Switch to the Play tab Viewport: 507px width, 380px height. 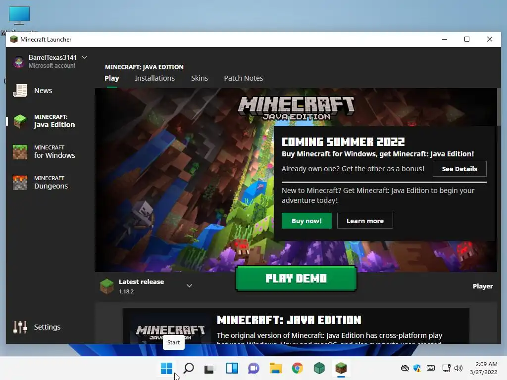tap(112, 78)
